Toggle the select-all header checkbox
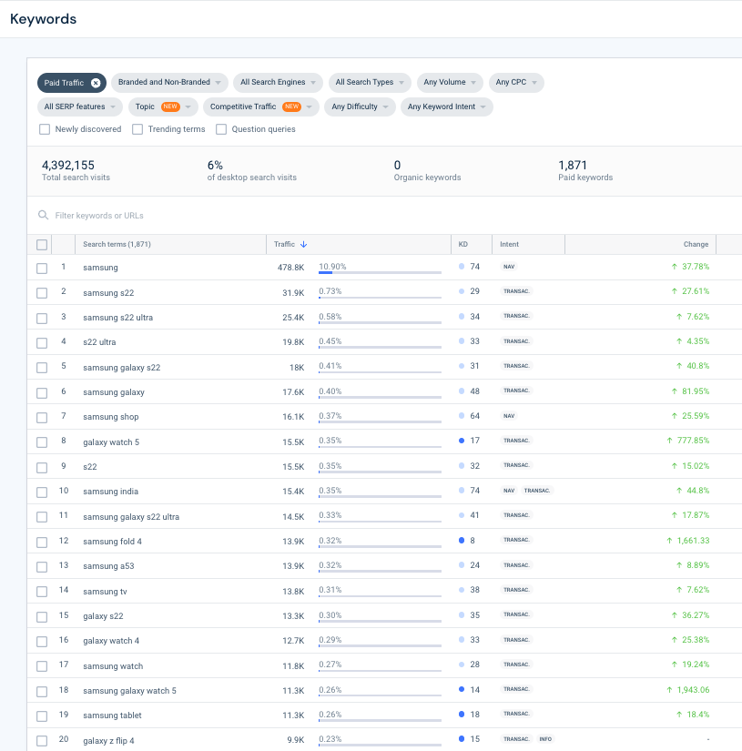 click(42, 245)
